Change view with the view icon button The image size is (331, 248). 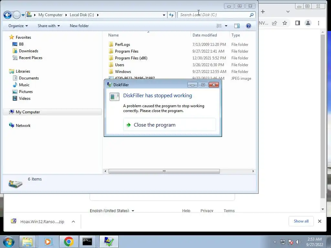click(219, 26)
